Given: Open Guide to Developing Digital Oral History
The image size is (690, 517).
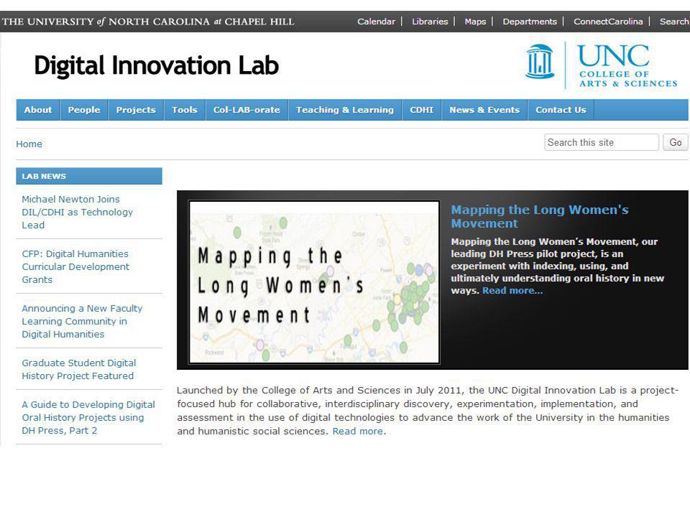Looking at the screenshot, I should 88,417.
